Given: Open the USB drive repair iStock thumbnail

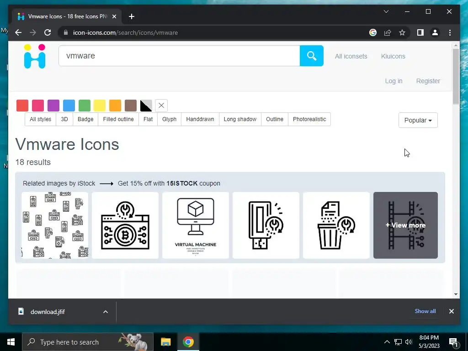Looking at the screenshot, I should click(x=266, y=225).
